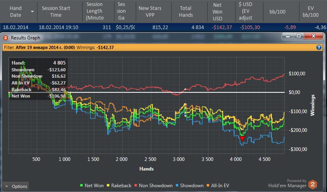Click the -$105,30 EV adjusted cell
Viewport: 327px width, 192px height.
[250, 27]
